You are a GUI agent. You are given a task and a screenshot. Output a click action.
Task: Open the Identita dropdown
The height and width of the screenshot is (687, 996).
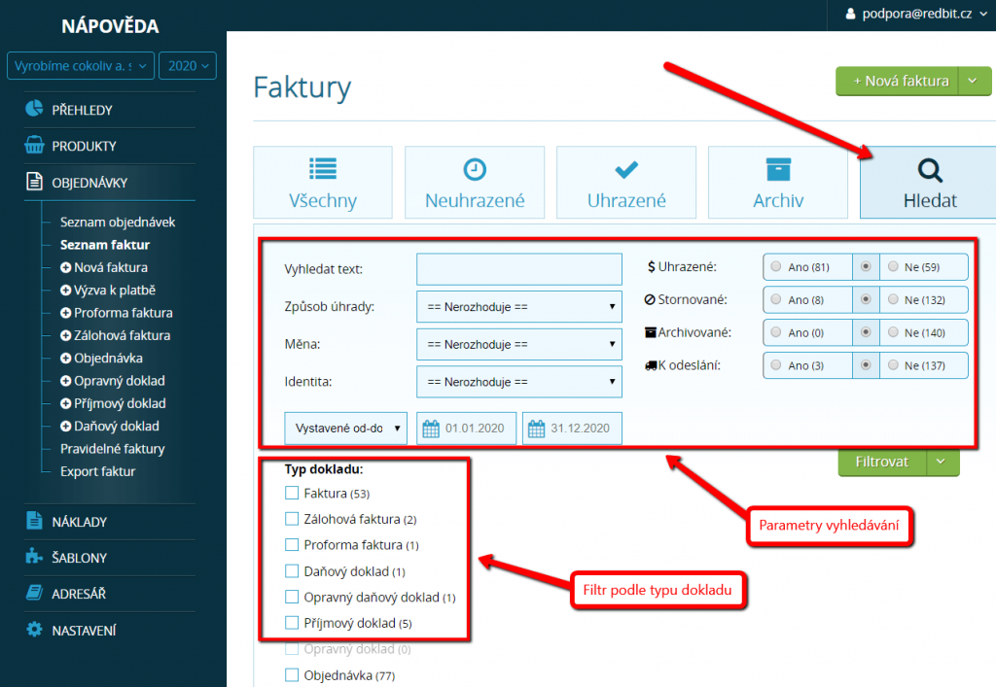[519, 382]
